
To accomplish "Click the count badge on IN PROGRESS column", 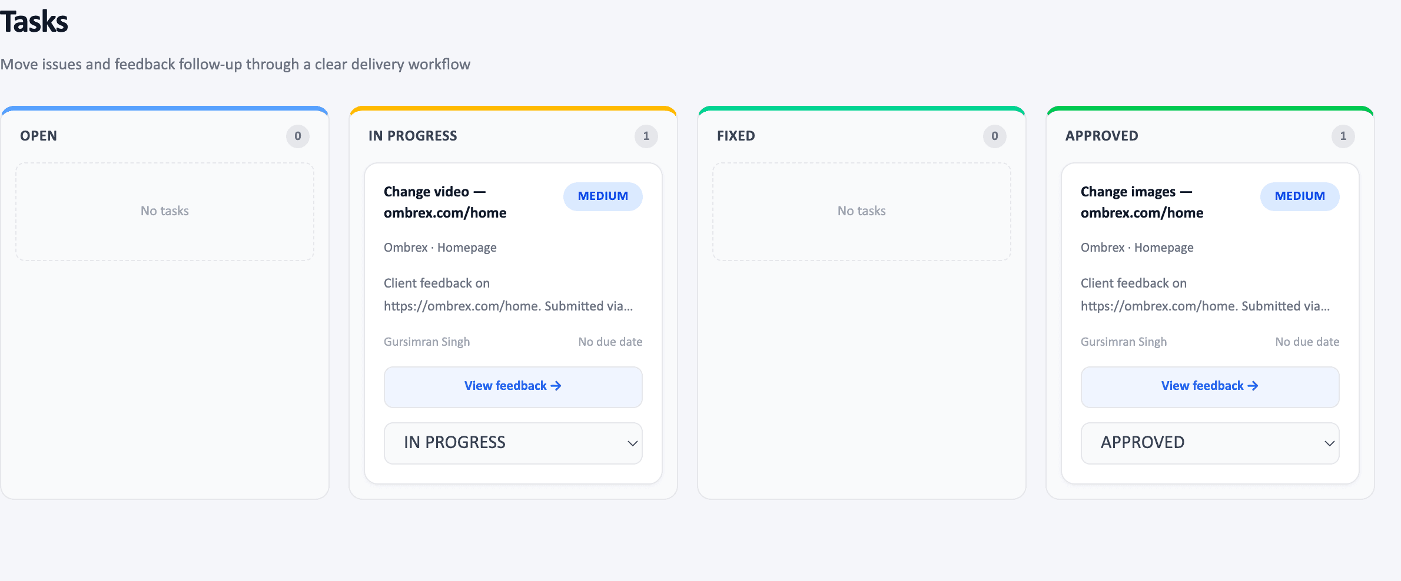I will click(x=646, y=136).
